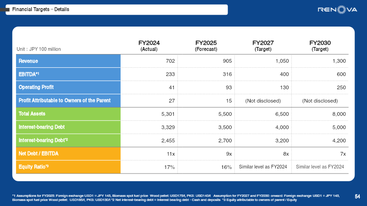Select the Equity Ratio row label
The height and width of the screenshot is (206, 367).
tap(33, 167)
